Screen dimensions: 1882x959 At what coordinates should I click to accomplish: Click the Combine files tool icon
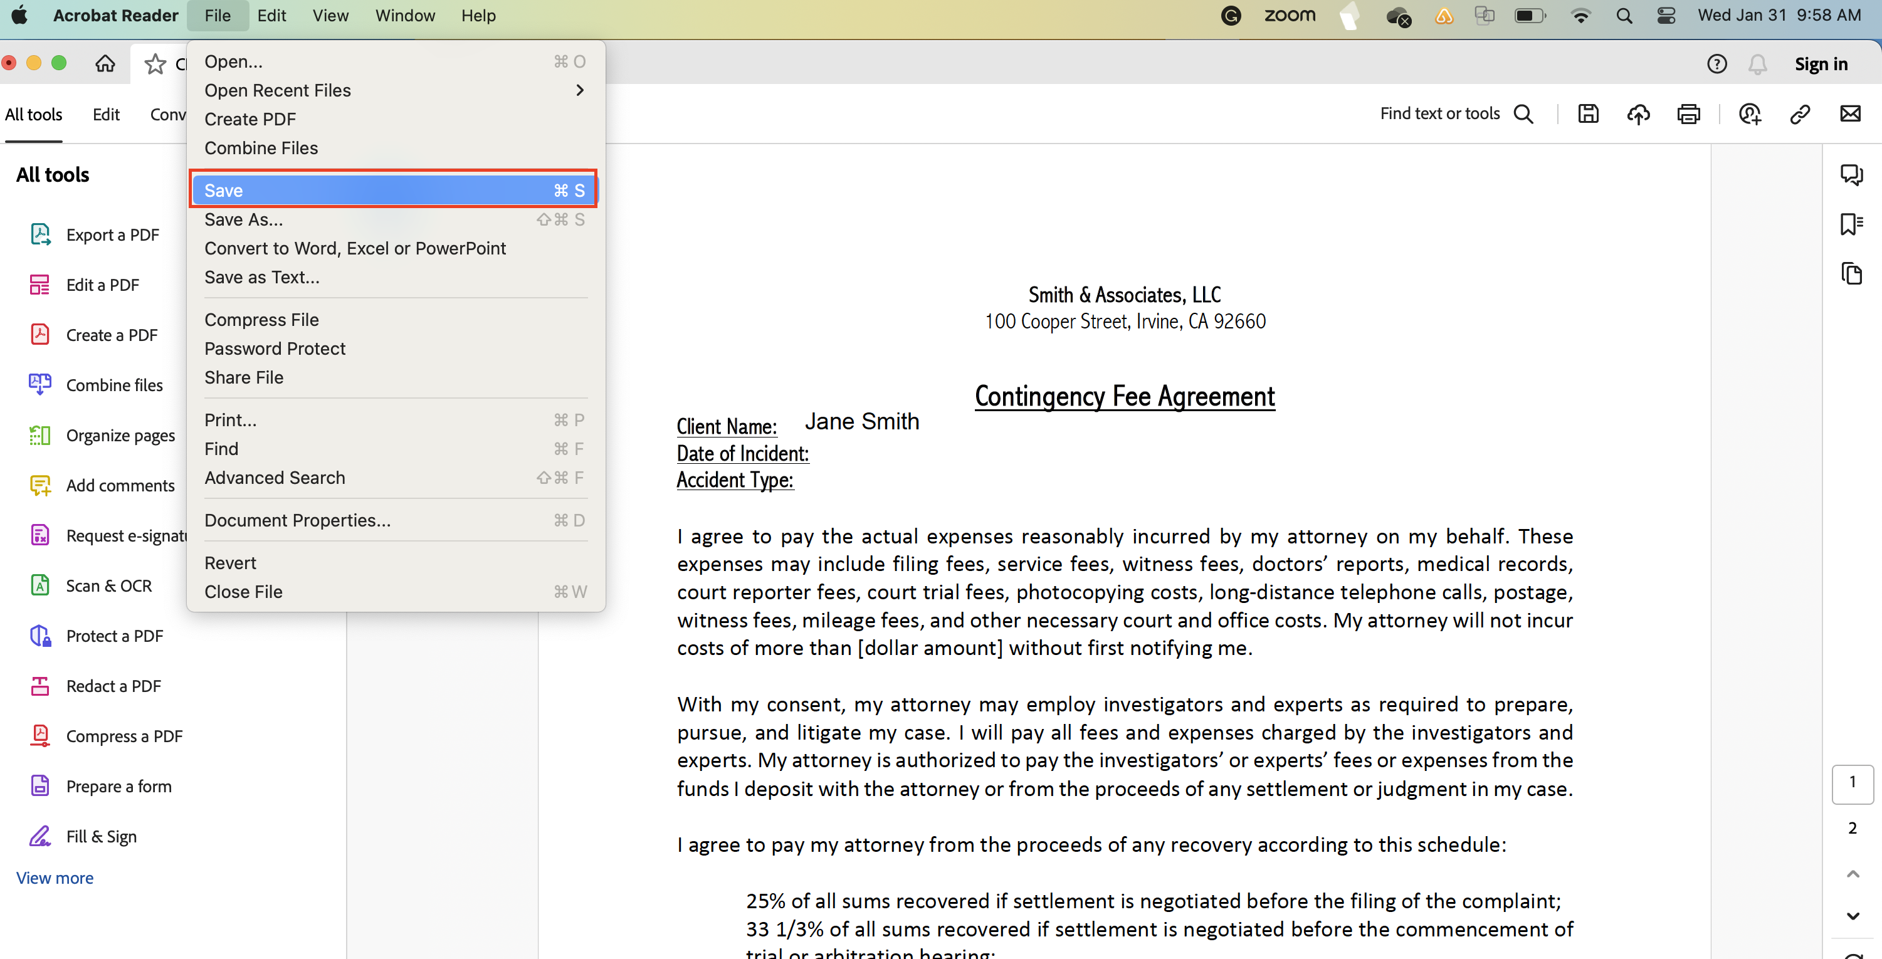click(40, 384)
